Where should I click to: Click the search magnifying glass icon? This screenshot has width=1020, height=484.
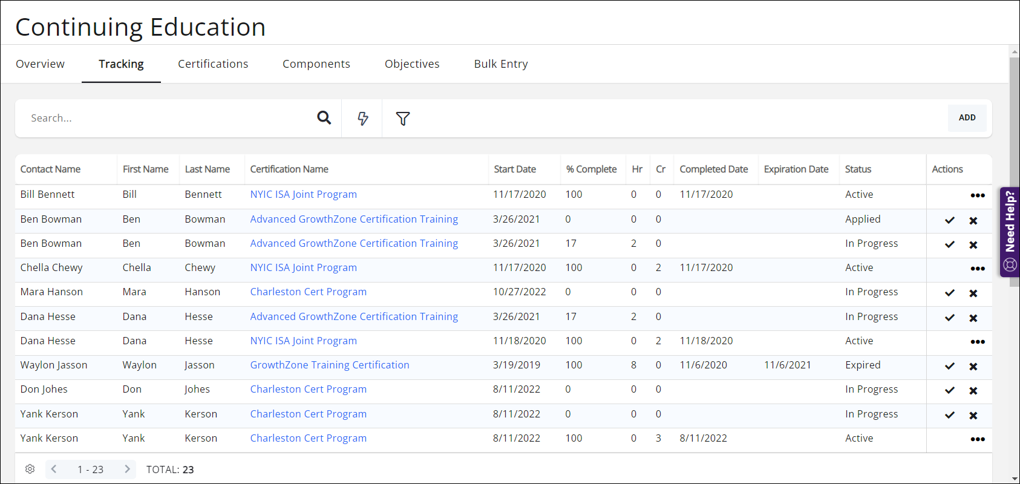(324, 118)
